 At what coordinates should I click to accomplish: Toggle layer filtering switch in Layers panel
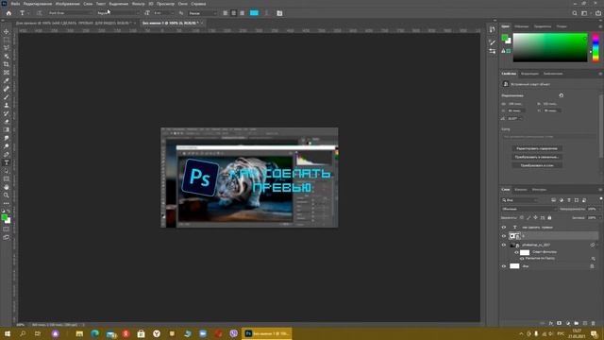click(600, 199)
